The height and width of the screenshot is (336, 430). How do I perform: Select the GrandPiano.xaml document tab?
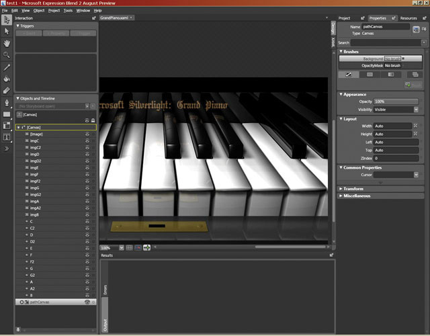click(x=114, y=18)
